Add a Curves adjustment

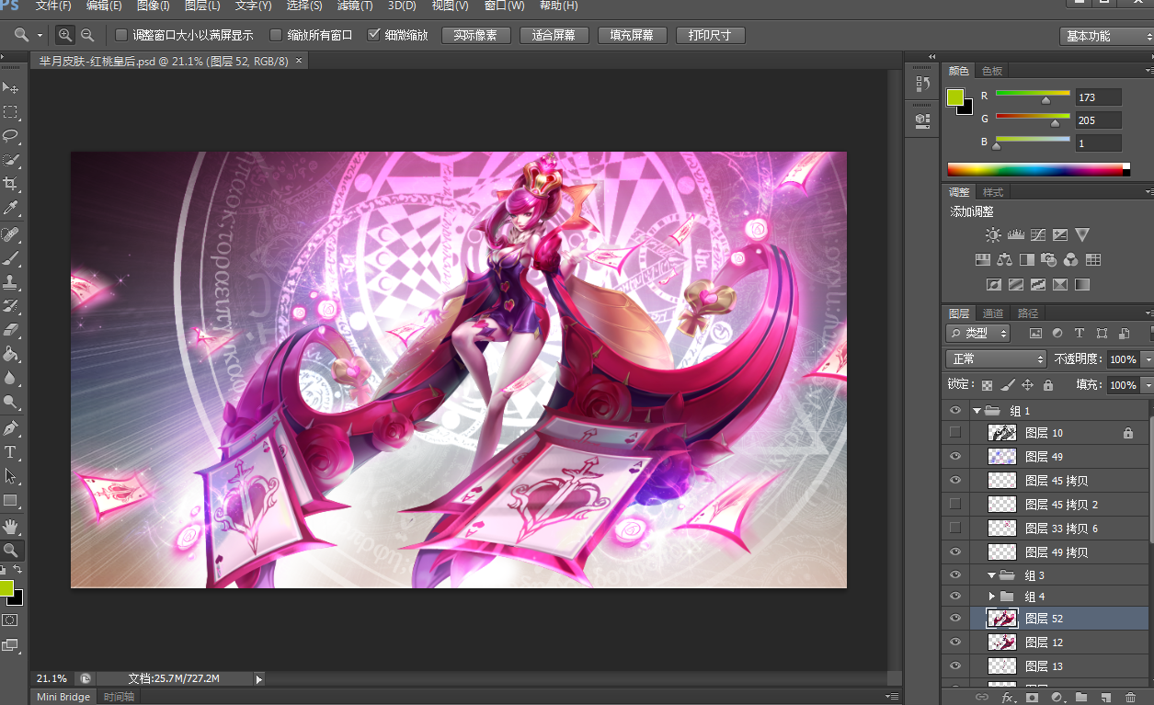1038,235
